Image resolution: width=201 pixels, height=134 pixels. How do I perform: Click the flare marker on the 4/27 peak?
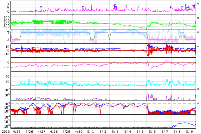41,7
